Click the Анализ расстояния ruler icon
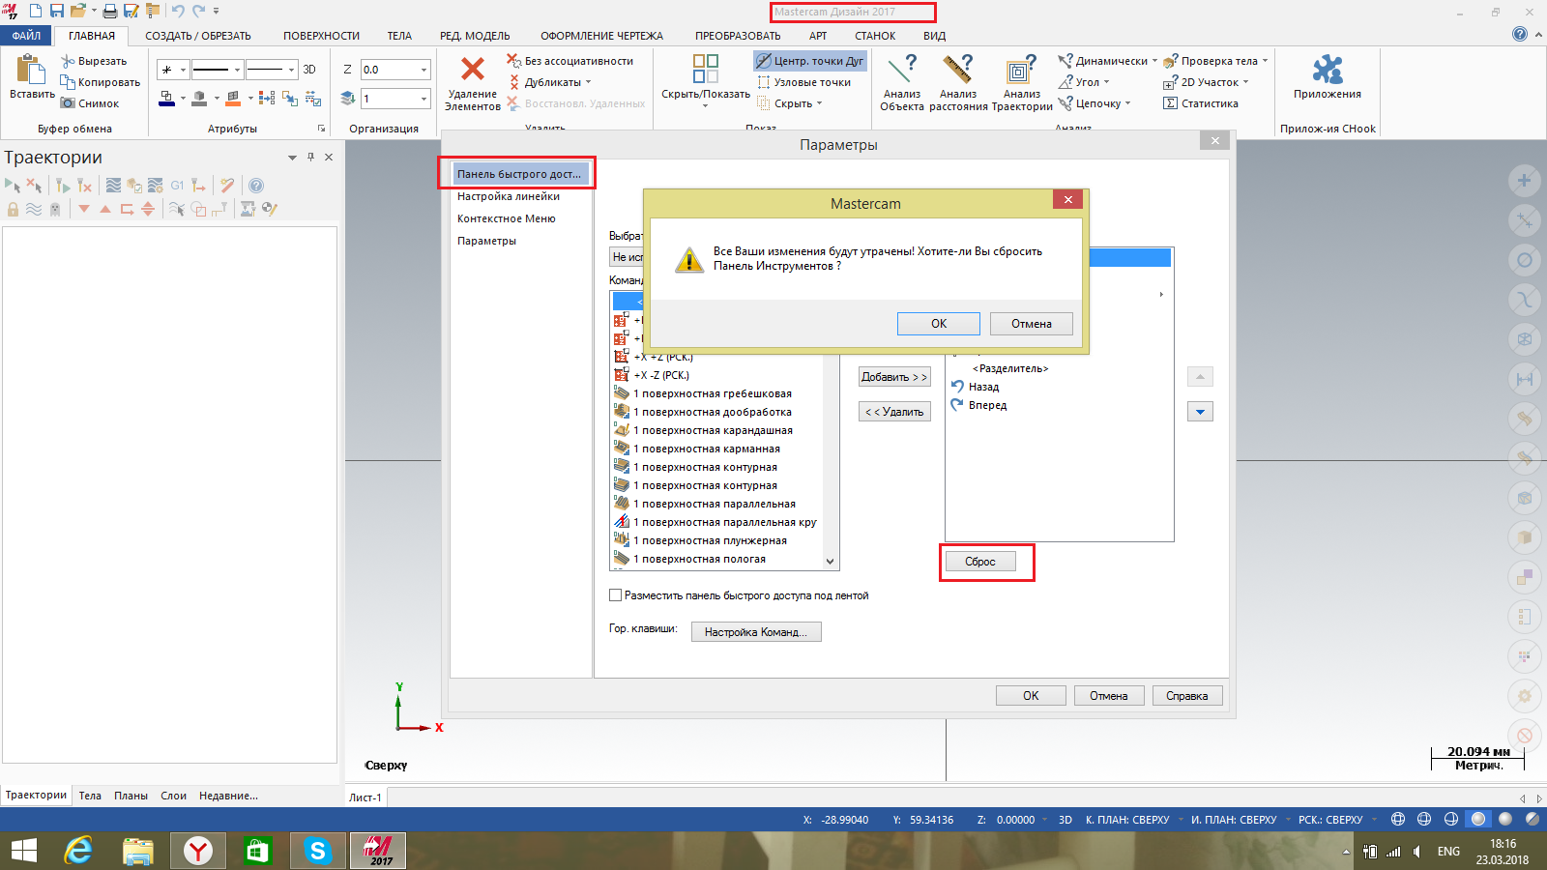Image resolution: width=1547 pixels, height=870 pixels. click(x=958, y=69)
